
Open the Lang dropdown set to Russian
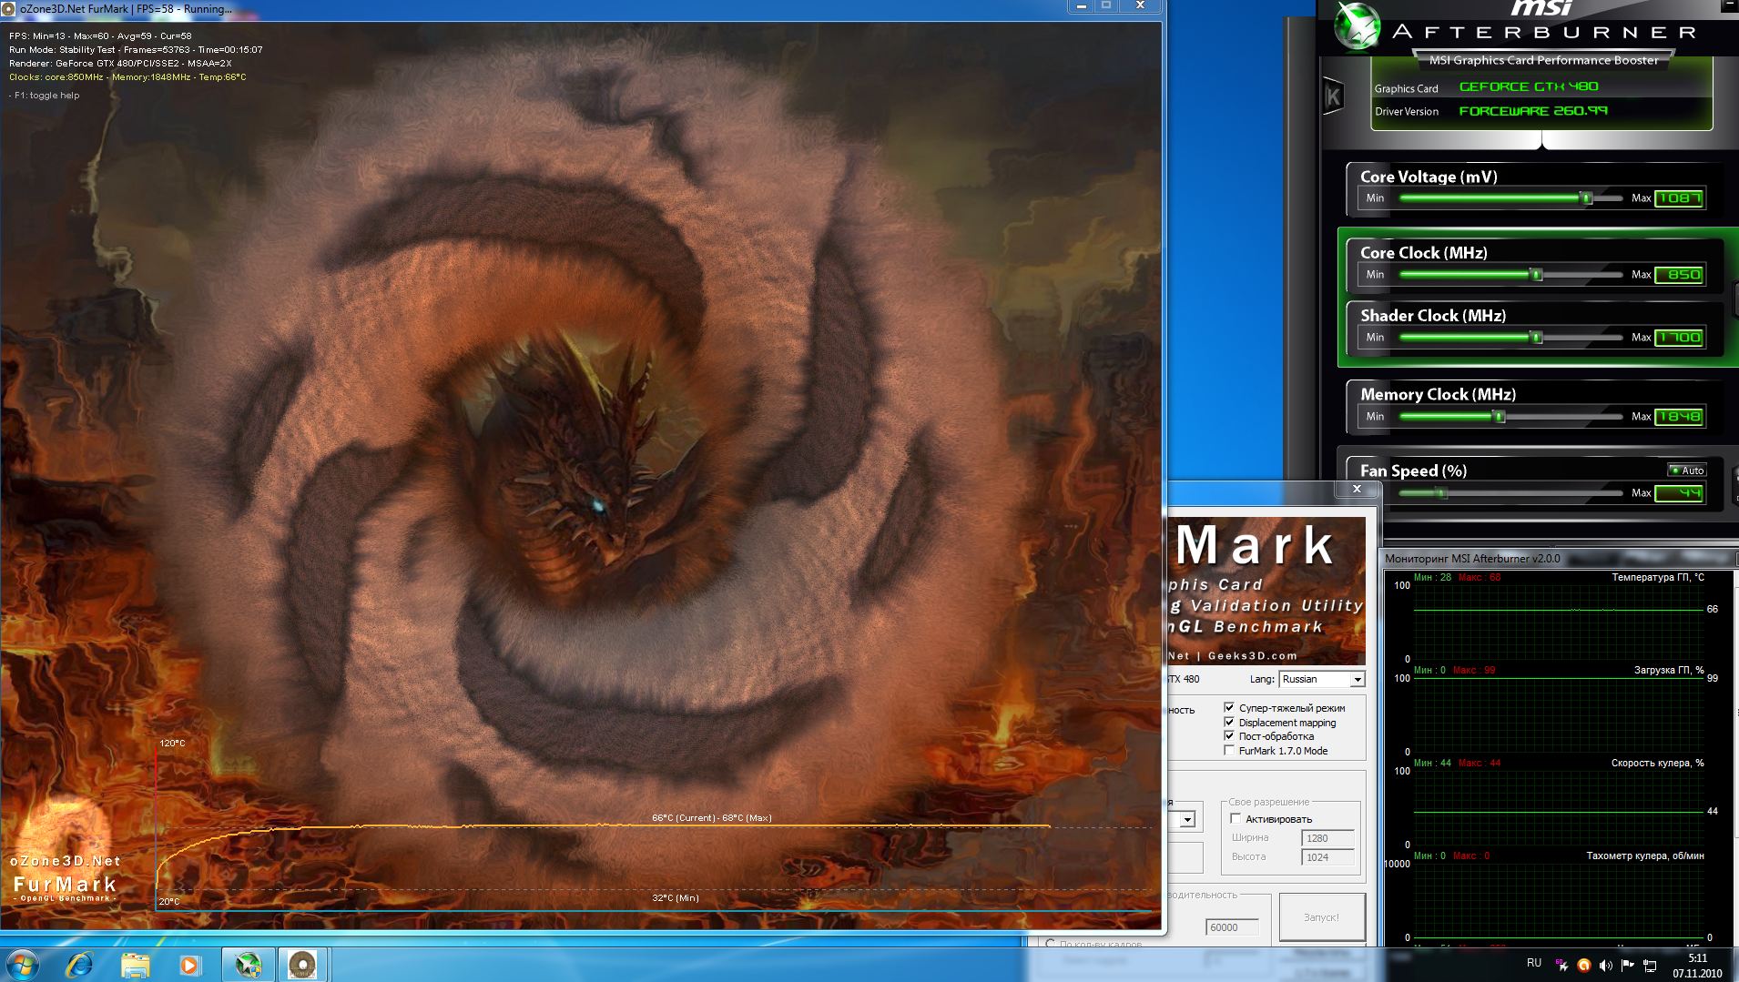1322,679
